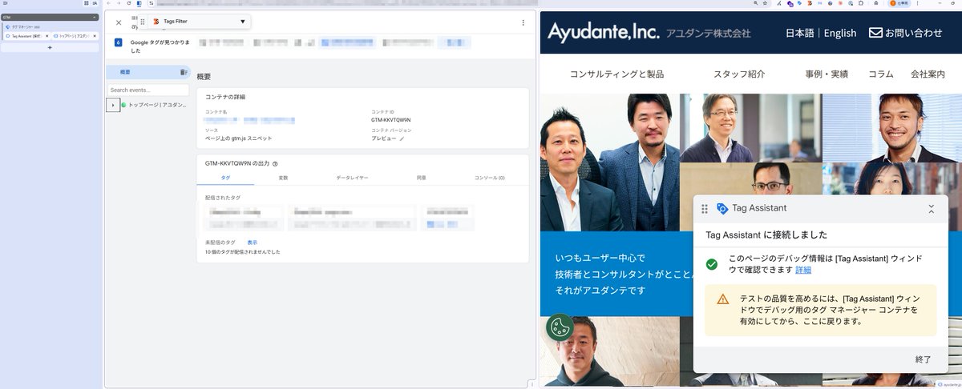The height and width of the screenshot is (389, 962).
Task: Click 終了 button in Tag Assistant popup
Action: click(924, 359)
